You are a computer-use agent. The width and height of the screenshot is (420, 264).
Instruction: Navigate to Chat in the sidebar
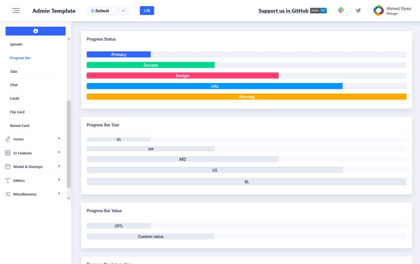click(13, 84)
